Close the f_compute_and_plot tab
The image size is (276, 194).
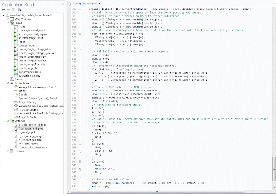click(x=100, y=3)
